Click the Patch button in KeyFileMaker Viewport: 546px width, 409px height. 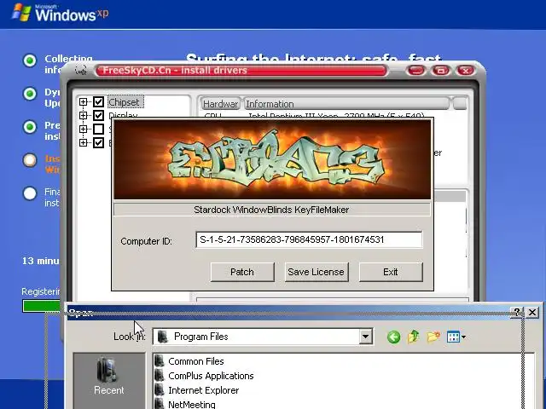pos(242,272)
